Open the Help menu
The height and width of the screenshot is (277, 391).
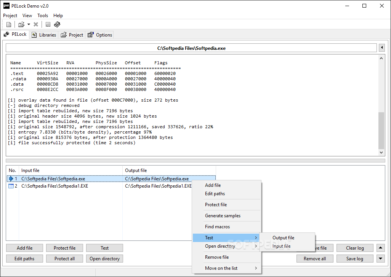coord(58,16)
